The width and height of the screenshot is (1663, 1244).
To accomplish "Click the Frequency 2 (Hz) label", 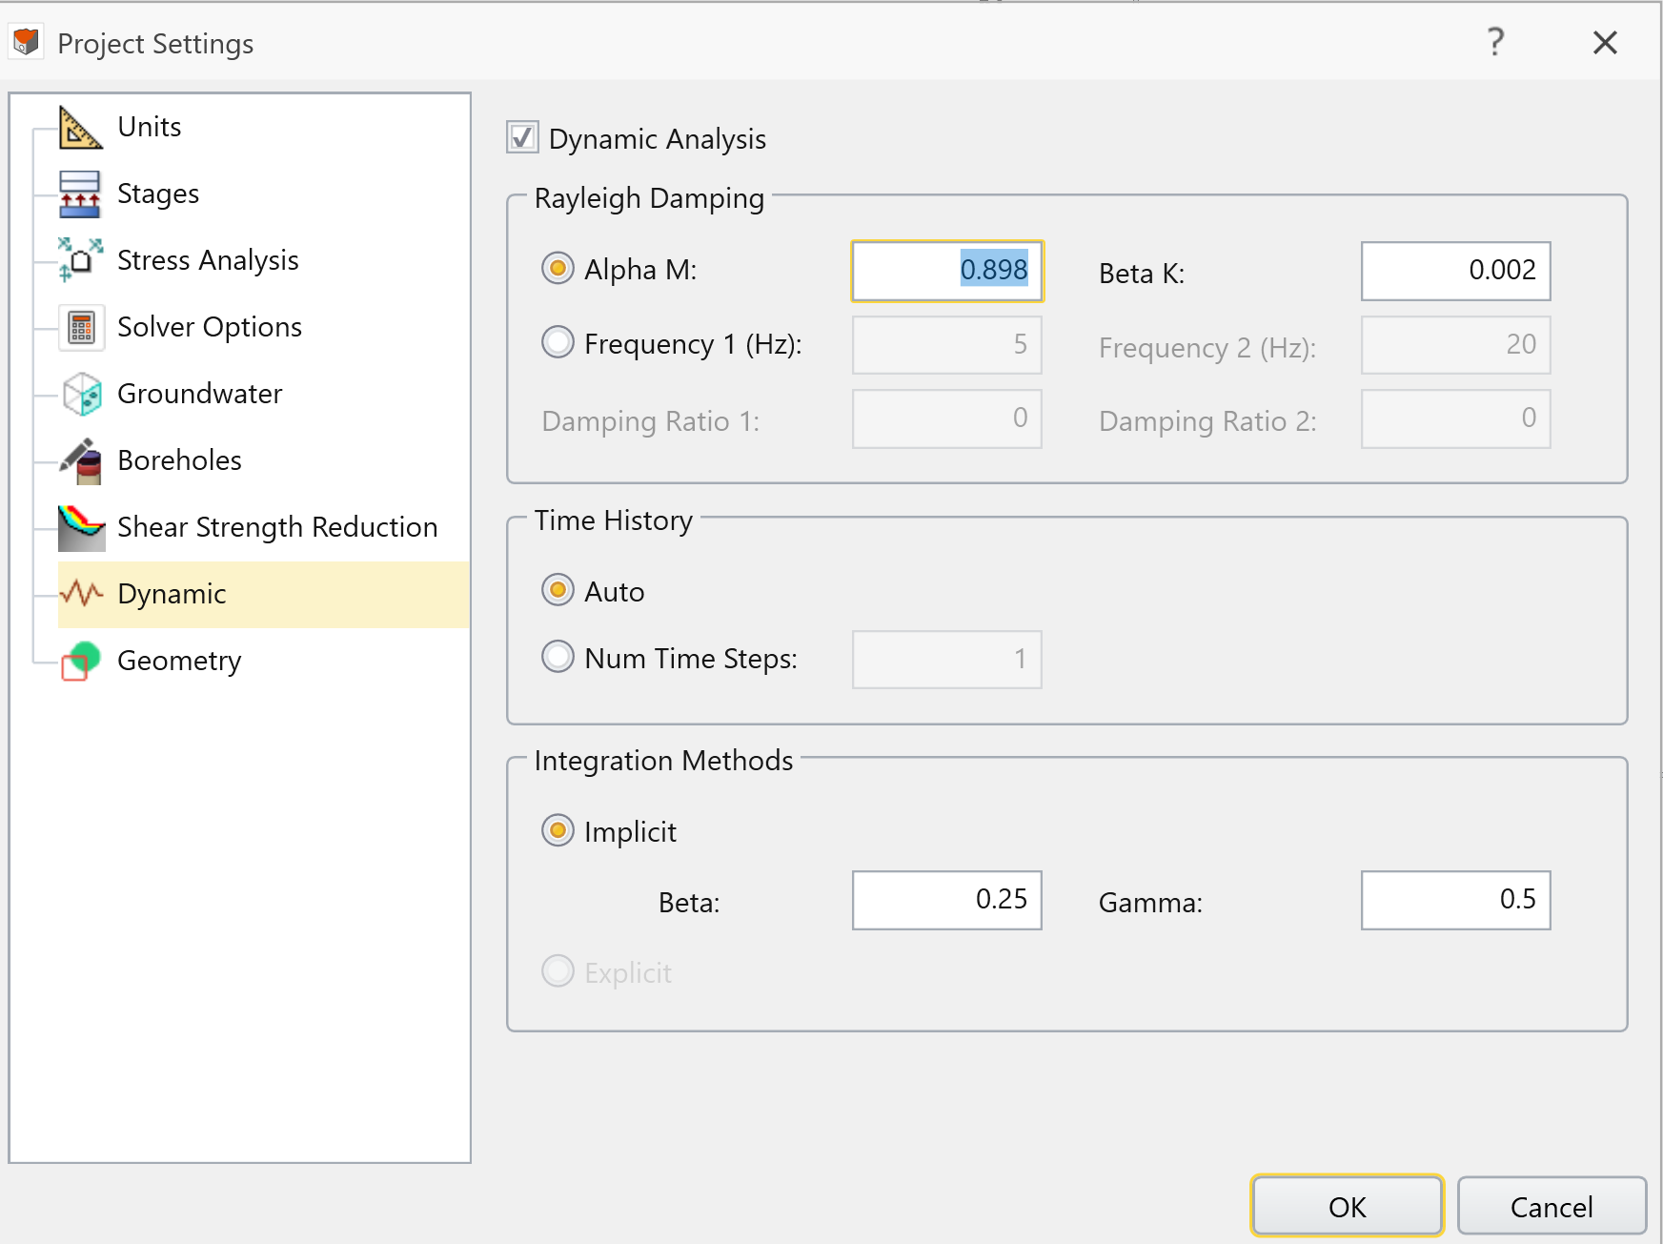I will click(1207, 348).
